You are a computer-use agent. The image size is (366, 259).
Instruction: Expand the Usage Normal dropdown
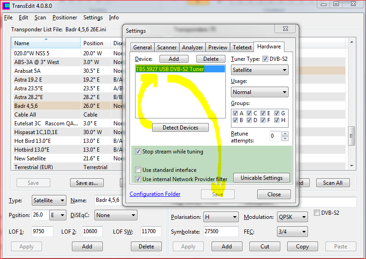click(260, 92)
